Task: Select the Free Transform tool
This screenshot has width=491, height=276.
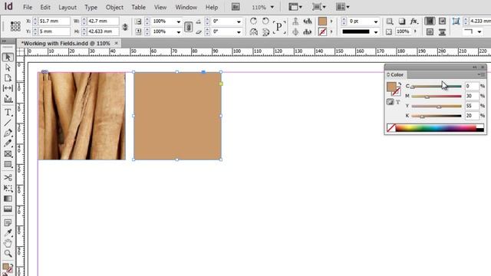Action: (8, 188)
